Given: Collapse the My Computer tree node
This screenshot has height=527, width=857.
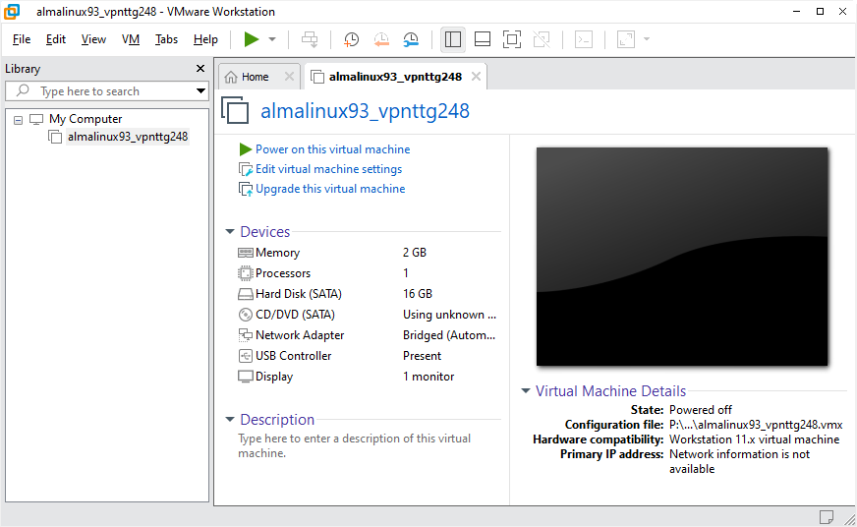Looking at the screenshot, I should tap(18, 120).
